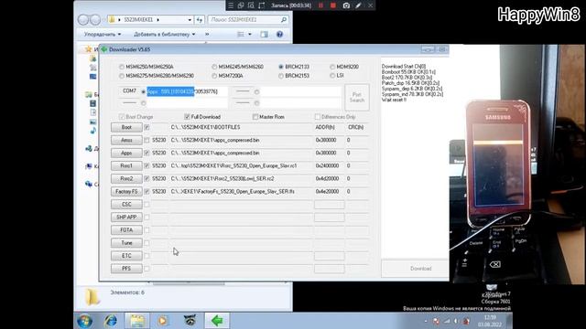Image resolution: width=586 pixels, height=329 pixels.
Task: Select the MSM6250/MSM6250A radio button
Action: 122,67
